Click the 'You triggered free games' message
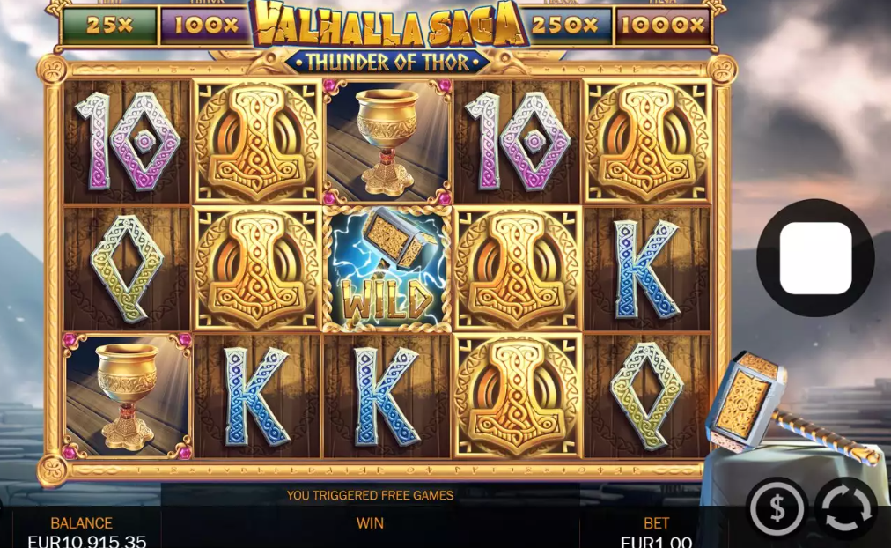Viewport: 891px width, 548px height. [x=370, y=495]
